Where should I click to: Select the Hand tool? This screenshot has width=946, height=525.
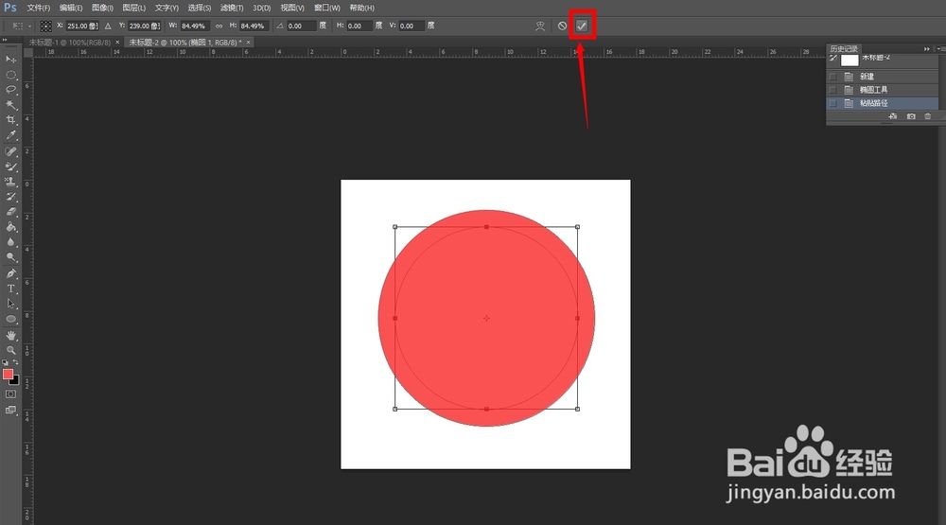10,335
